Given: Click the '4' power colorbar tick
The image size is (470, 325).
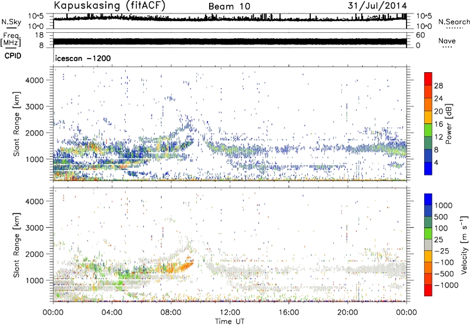Looking at the screenshot, I should pos(437,162).
